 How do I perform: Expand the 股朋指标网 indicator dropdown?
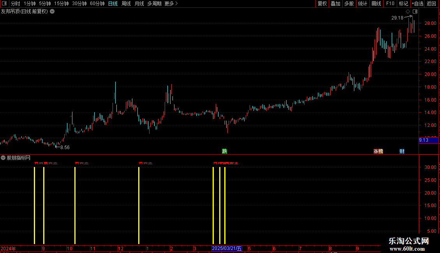click(3, 158)
